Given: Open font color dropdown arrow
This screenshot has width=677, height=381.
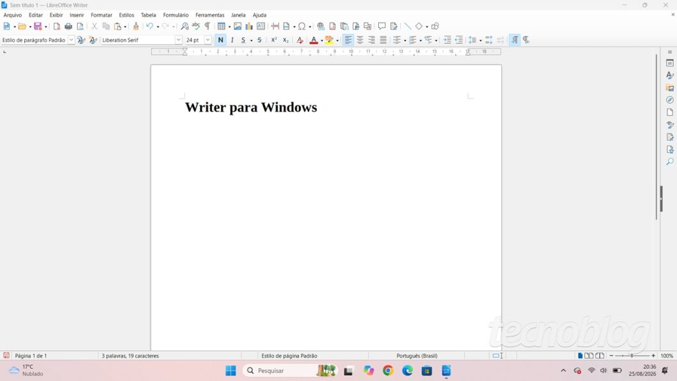Looking at the screenshot, I should click(x=322, y=40).
